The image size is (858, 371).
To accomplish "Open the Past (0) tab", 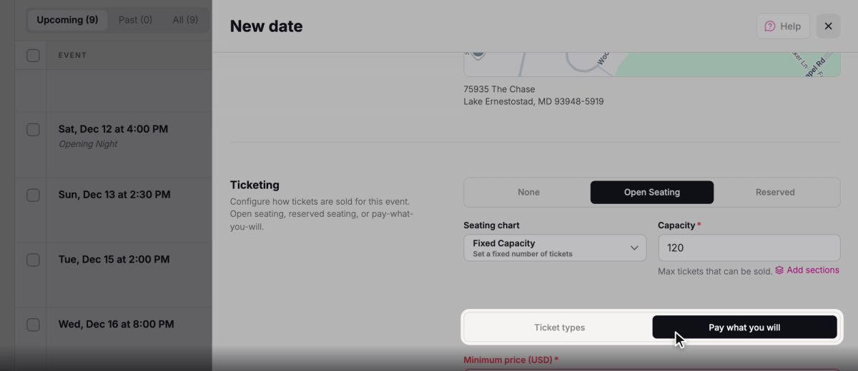I will tap(135, 20).
